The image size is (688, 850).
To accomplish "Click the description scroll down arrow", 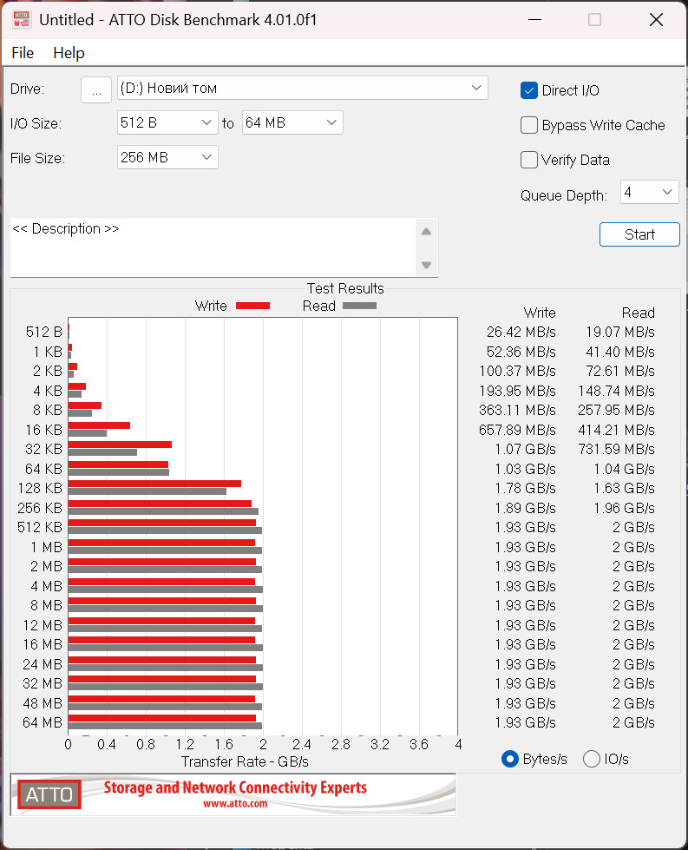I will 426,265.
